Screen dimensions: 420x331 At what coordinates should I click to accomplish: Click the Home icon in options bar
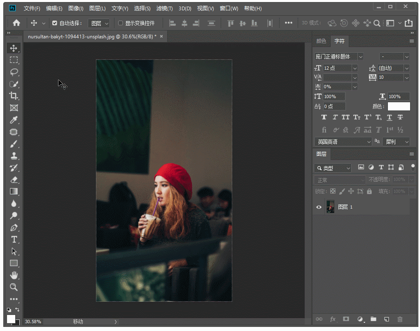coord(16,23)
